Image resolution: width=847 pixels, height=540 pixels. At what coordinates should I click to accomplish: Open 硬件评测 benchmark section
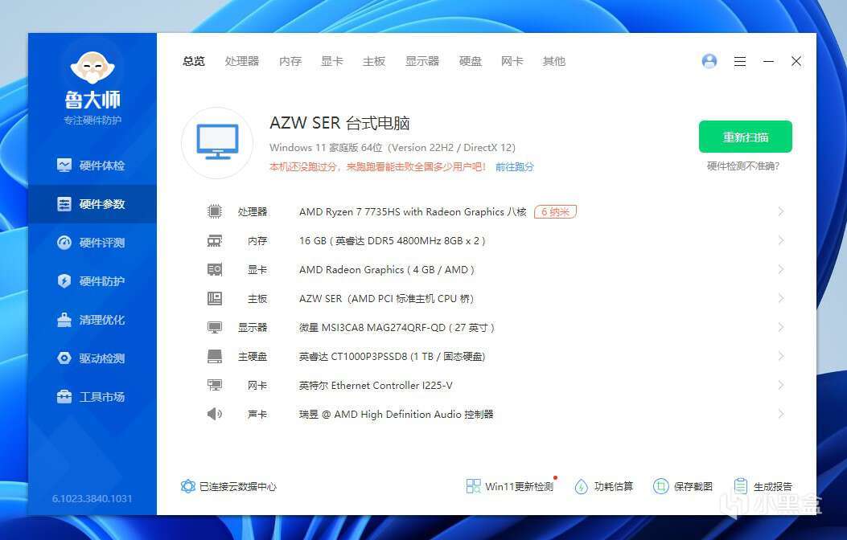[x=91, y=243]
